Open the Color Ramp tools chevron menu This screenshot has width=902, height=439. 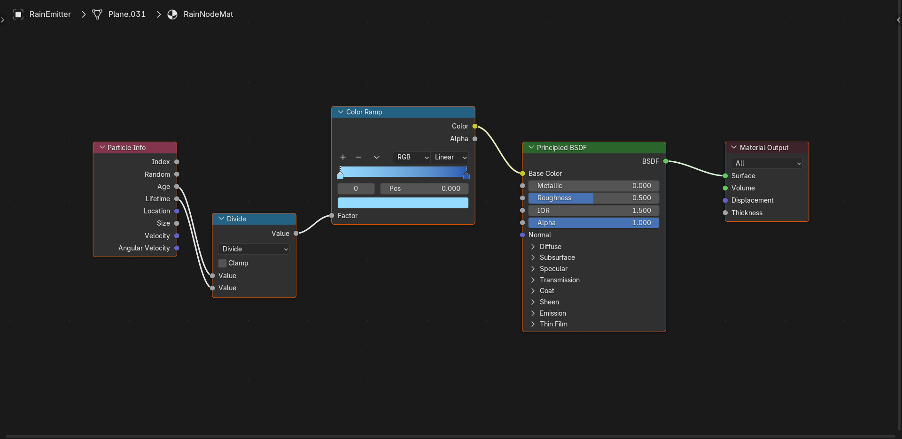coord(377,157)
